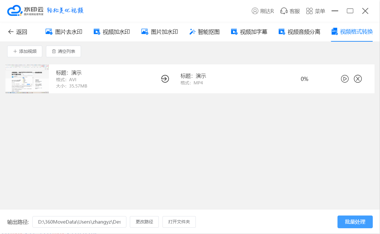This screenshot has width=380, height=234.
Task: Click the 客服 headset support button
Action: pos(290,11)
